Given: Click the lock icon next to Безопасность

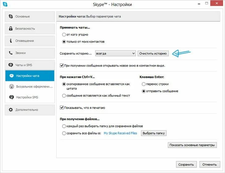Looking at the screenshot, I should (11, 29).
